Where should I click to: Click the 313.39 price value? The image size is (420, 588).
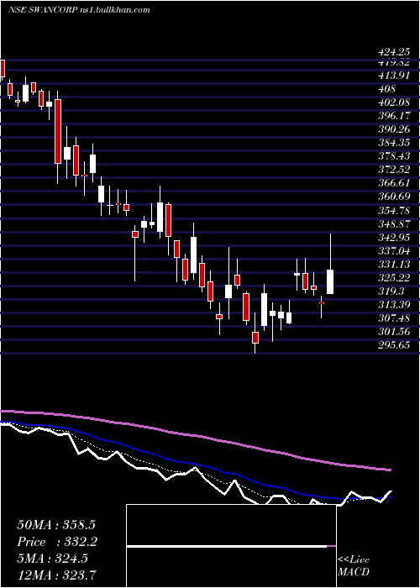coord(393,304)
